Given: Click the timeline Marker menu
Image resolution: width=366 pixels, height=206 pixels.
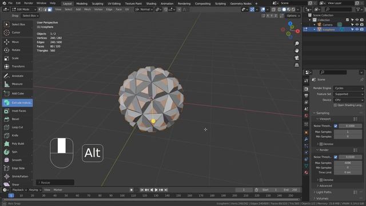Looking at the screenshot, I should coord(58,190).
